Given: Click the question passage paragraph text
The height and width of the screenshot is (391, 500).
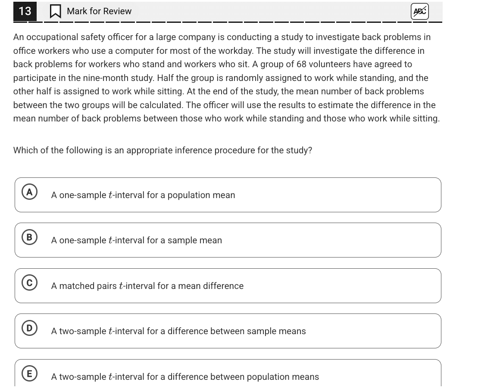Looking at the screenshot, I should pos(226,78).
